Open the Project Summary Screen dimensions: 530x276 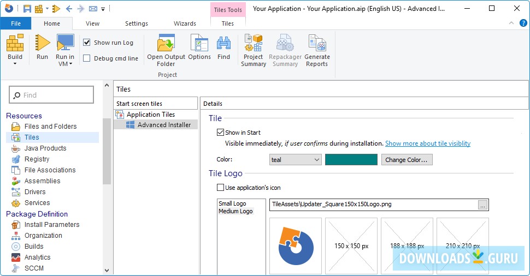pyautogui.click(x=254, y=50)
